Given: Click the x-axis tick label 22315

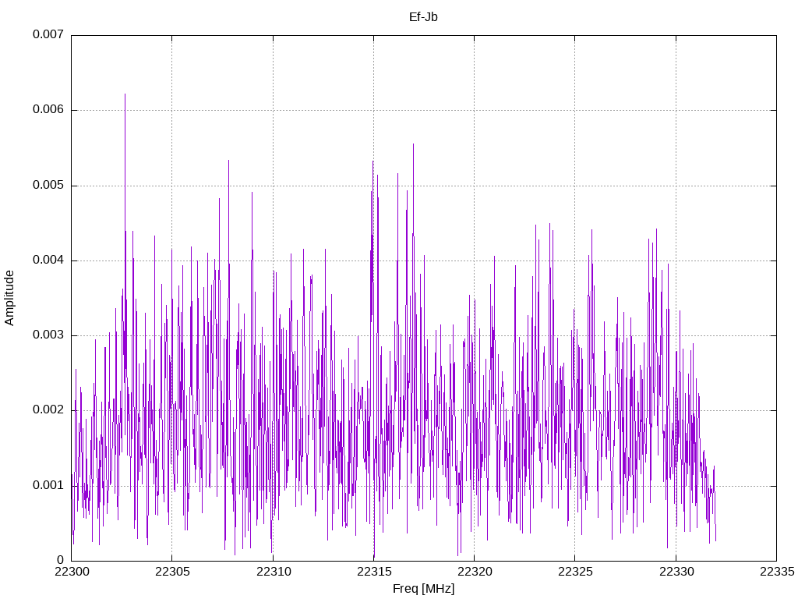Looking at the screenshot, I should coord(373,572).
